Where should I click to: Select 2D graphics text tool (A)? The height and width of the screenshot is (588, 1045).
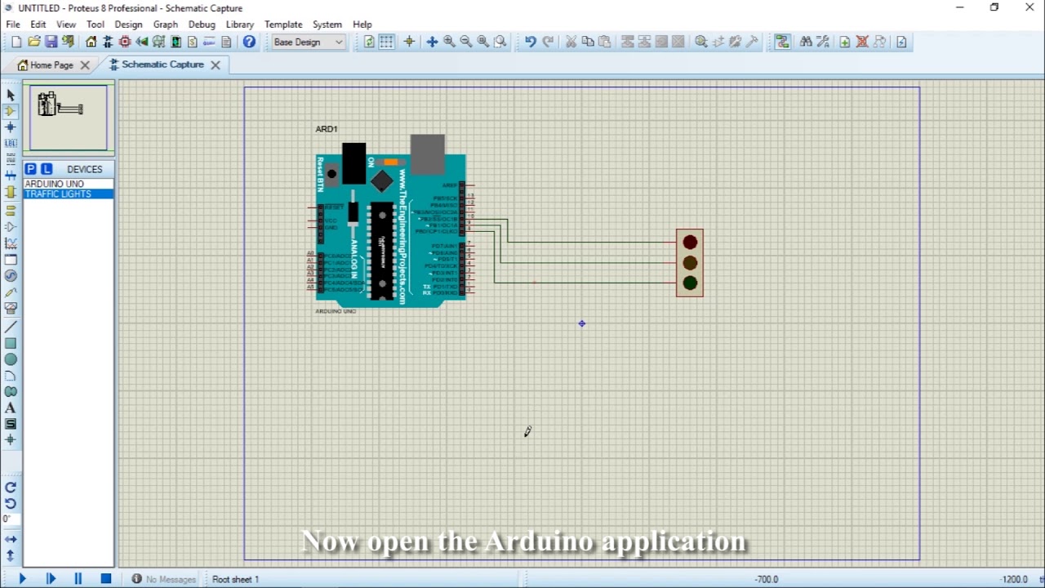(11, 408)
